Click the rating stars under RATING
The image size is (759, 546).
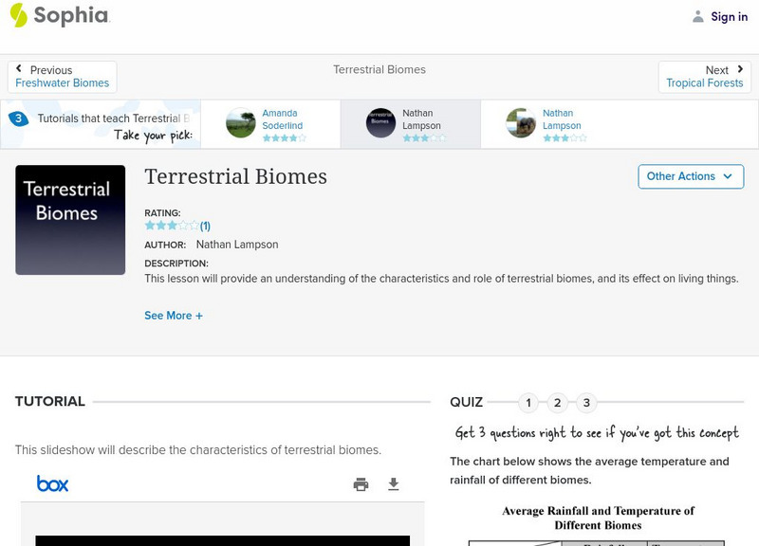[x=172, y=226]
